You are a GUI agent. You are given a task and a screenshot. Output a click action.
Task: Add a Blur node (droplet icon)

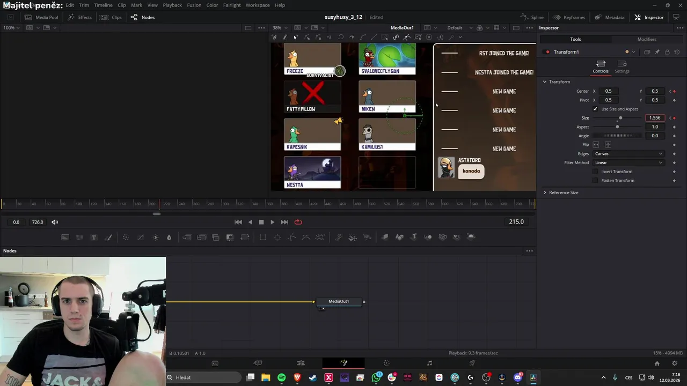click(x=169, y=237)
